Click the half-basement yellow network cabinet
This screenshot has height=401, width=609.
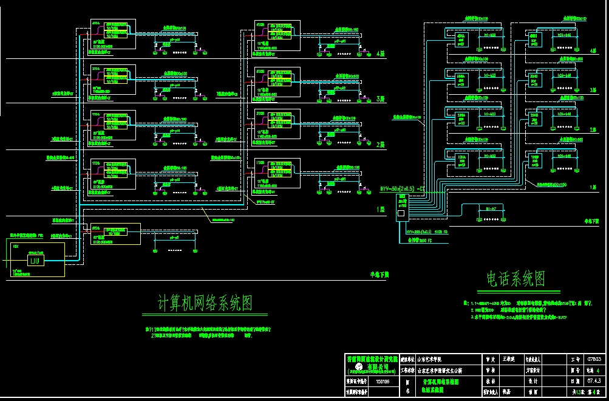click(x=115, y=233)
